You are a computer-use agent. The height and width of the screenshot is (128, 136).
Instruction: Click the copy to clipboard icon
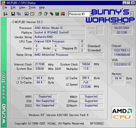19,14
